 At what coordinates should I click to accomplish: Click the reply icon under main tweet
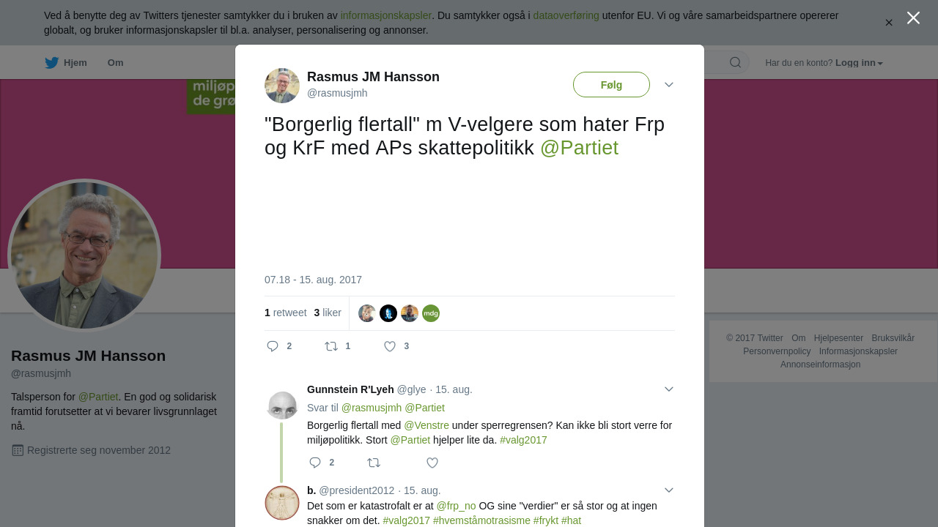point(273,346)
